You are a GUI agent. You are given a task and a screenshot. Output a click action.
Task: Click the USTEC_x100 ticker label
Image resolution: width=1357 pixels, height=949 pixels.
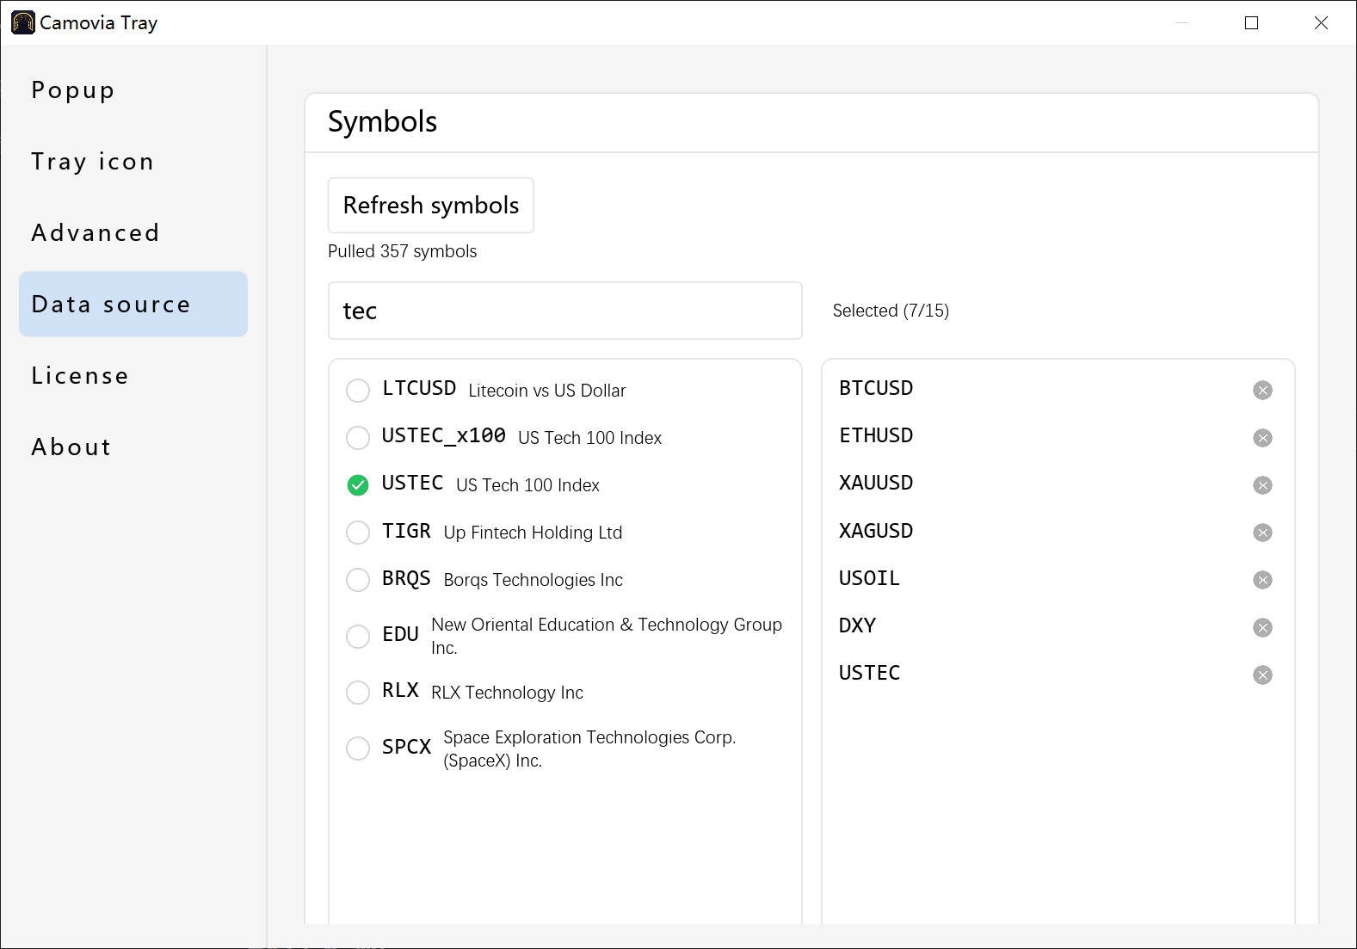444,436
